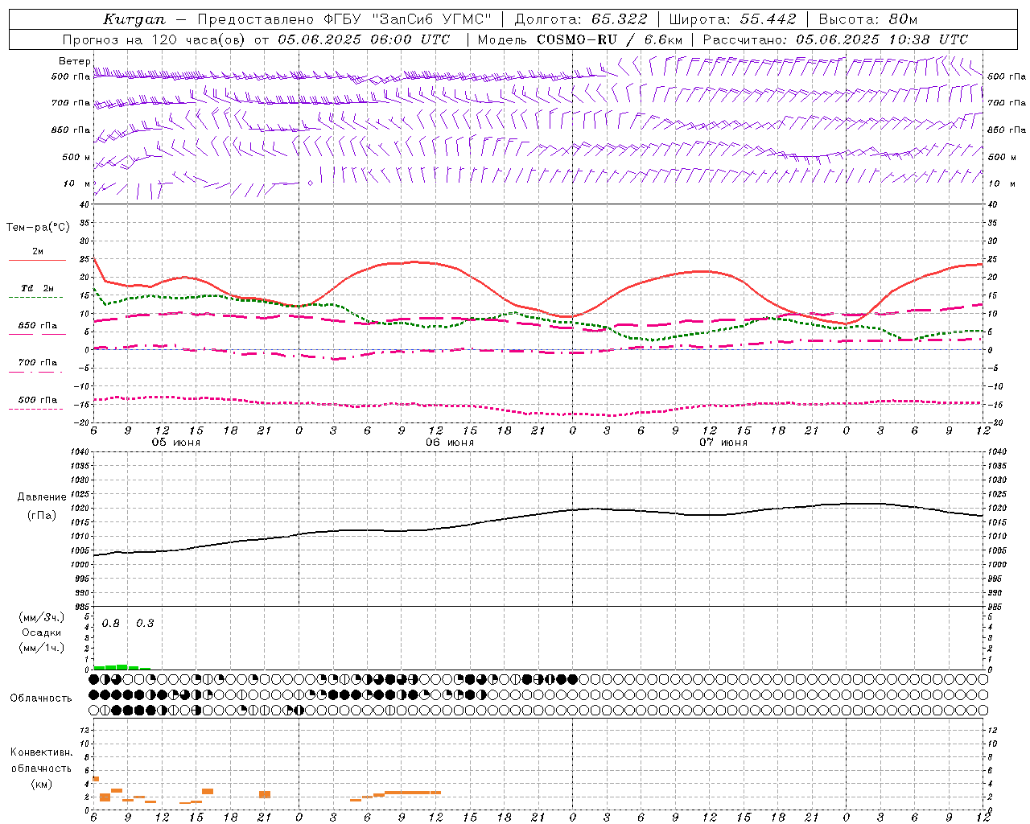Click the "(км)" convective height unit label
The image size is (1030, 824).
point(41,784)
